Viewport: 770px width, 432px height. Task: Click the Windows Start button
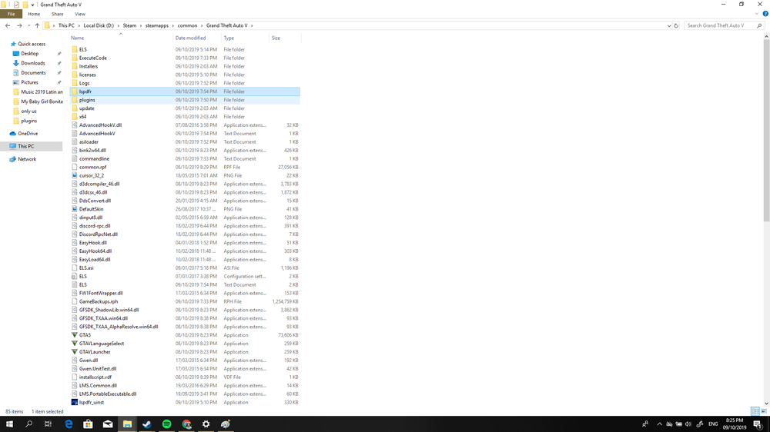click(9, 424)
